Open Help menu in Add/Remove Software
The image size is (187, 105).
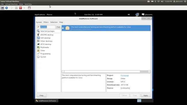click(61, 22)
